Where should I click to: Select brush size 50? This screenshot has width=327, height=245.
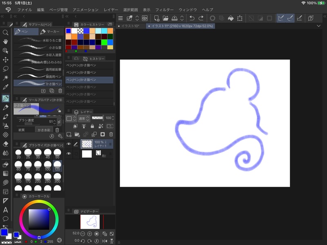(57, 154)
